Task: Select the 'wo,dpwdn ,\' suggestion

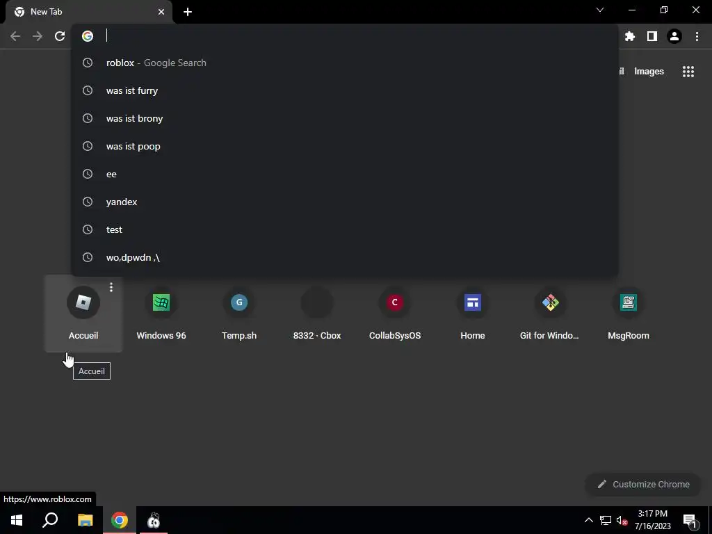Action: tap(345, 257)
